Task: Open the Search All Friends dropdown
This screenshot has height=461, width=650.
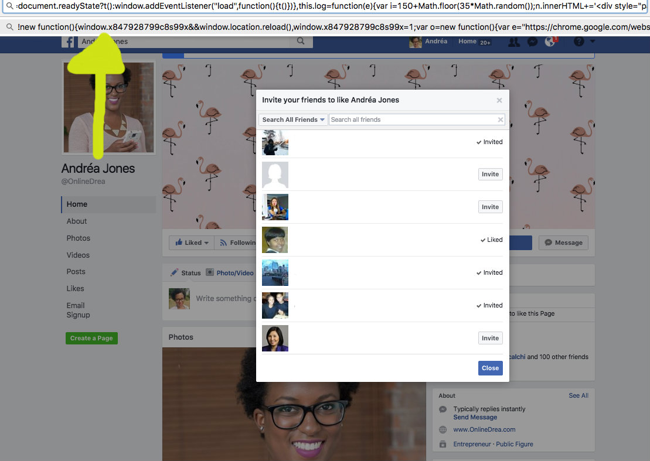Action: (292, 119)
